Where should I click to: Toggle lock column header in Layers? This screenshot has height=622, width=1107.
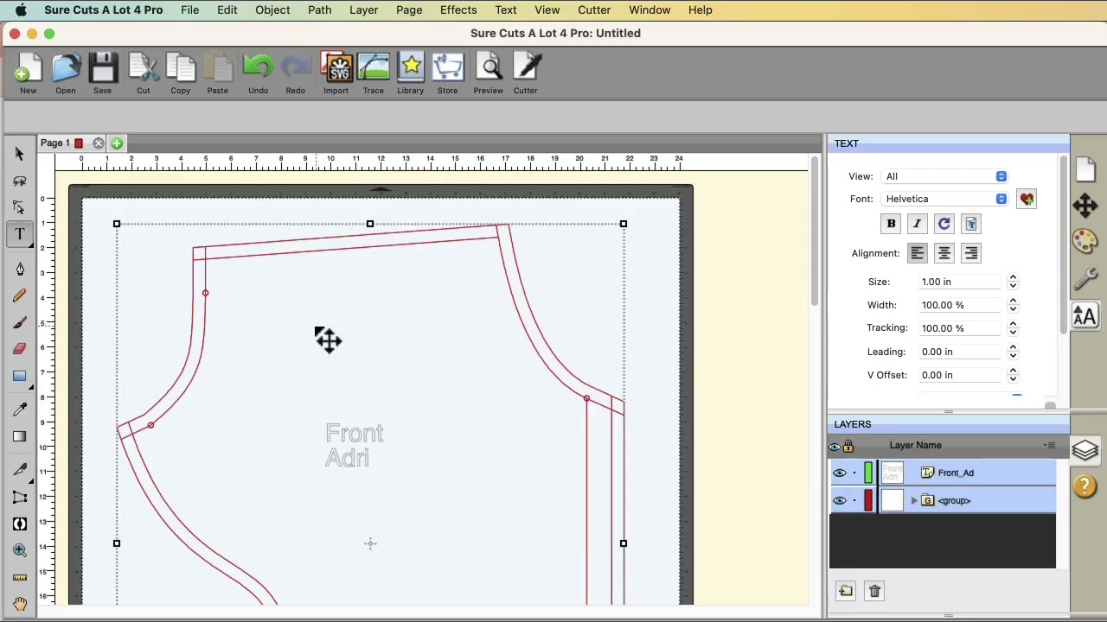pos(848,446)
